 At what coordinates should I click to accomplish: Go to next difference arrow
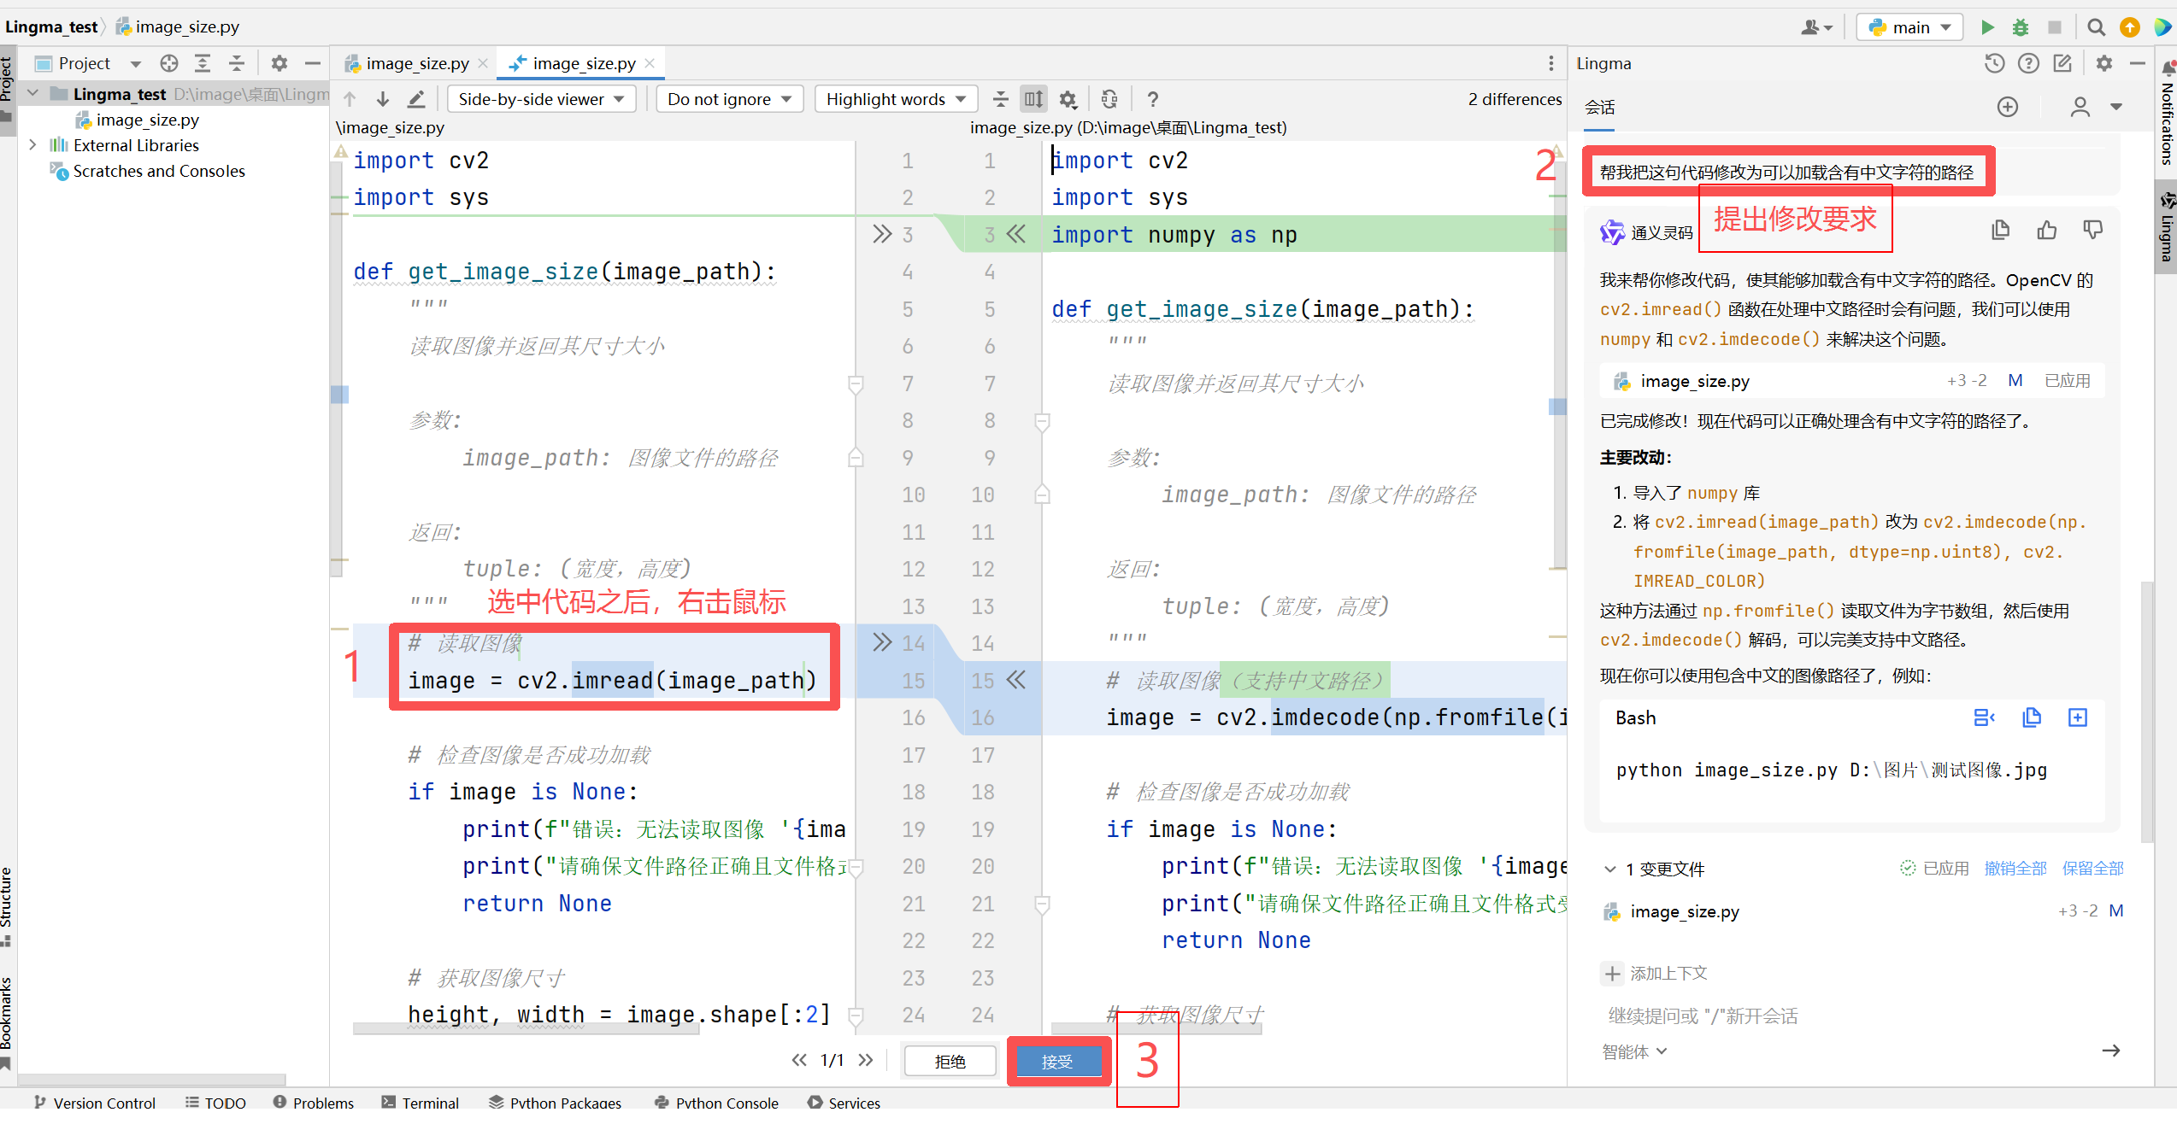click(x=383, y=99)
